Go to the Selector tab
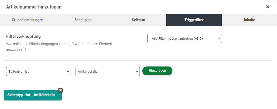Screen dimensions: 277x109 coord(138,20)
